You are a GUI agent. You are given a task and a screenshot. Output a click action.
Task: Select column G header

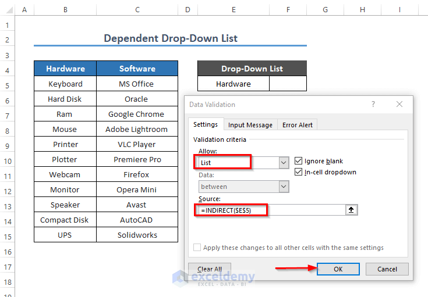(325, 10)
